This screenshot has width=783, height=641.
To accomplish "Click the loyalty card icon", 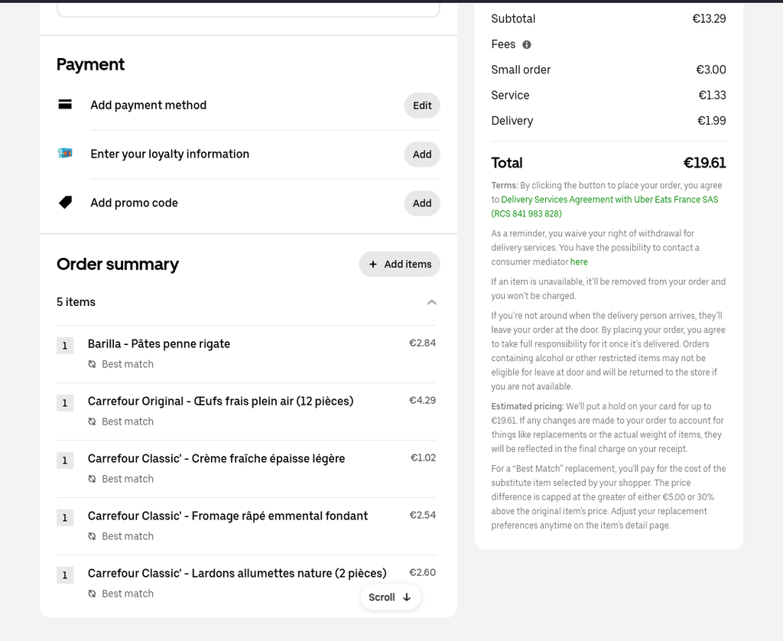I will coord(65,154).
